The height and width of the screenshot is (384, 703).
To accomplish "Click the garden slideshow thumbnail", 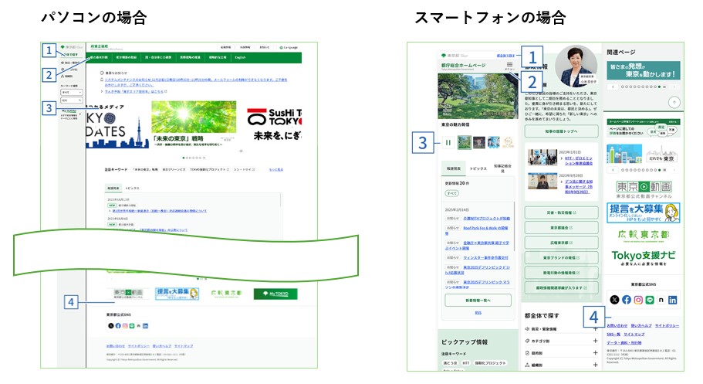I will point(465,143).
